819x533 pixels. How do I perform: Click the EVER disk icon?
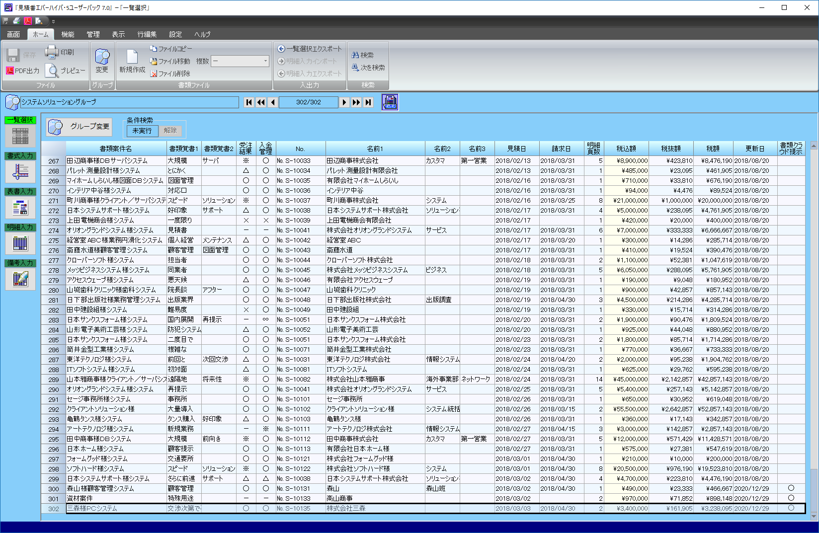(390, 102)
